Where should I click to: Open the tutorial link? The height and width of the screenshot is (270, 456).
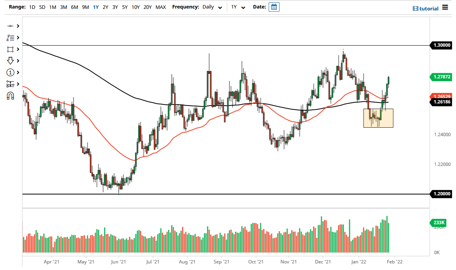point(426,8)
